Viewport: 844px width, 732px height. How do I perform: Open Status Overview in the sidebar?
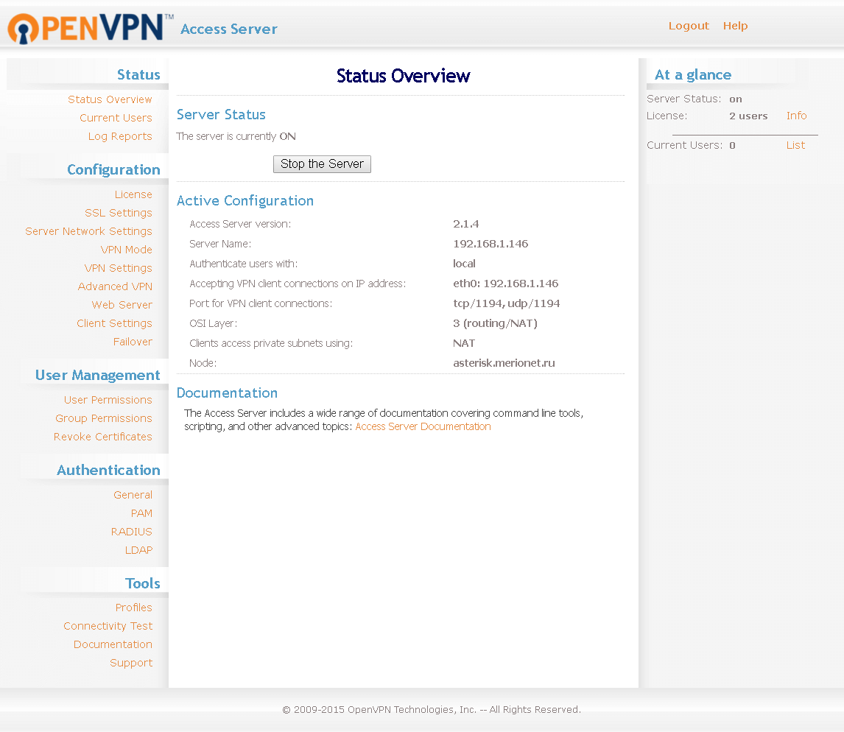pyautogui.click(x=110, y=99)
